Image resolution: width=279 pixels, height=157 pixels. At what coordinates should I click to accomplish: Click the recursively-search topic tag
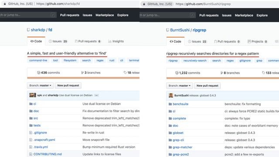point(195,61)
